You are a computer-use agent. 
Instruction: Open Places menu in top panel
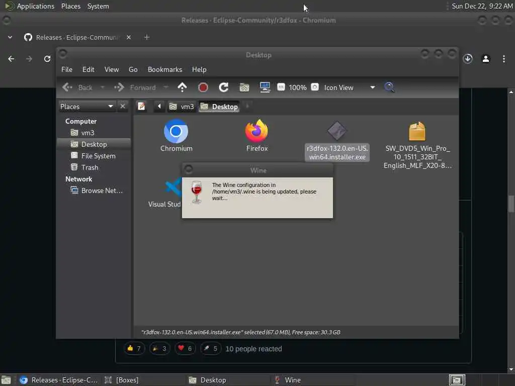pos(71,6)
